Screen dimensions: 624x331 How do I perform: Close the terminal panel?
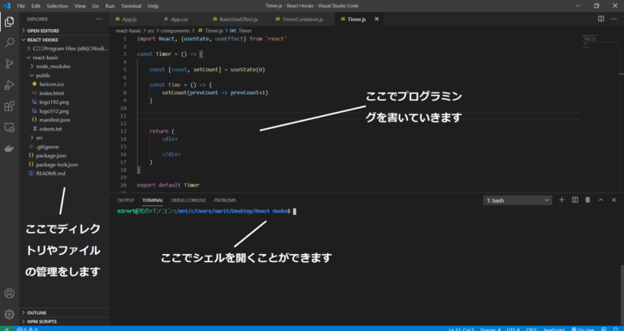pyautogui.click(x=613, y=200)
